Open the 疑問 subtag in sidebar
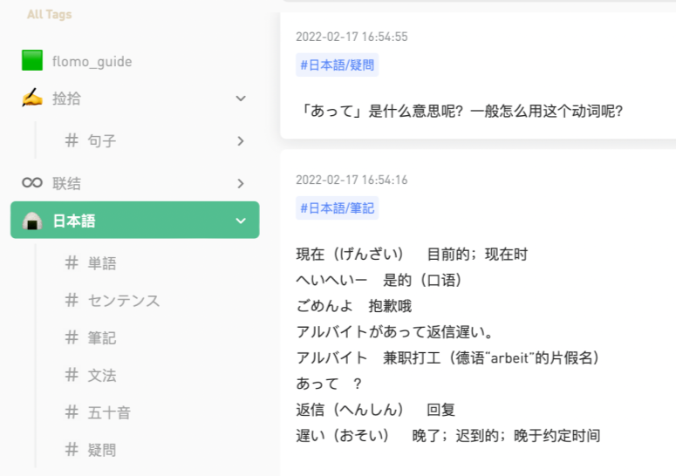 102,450
